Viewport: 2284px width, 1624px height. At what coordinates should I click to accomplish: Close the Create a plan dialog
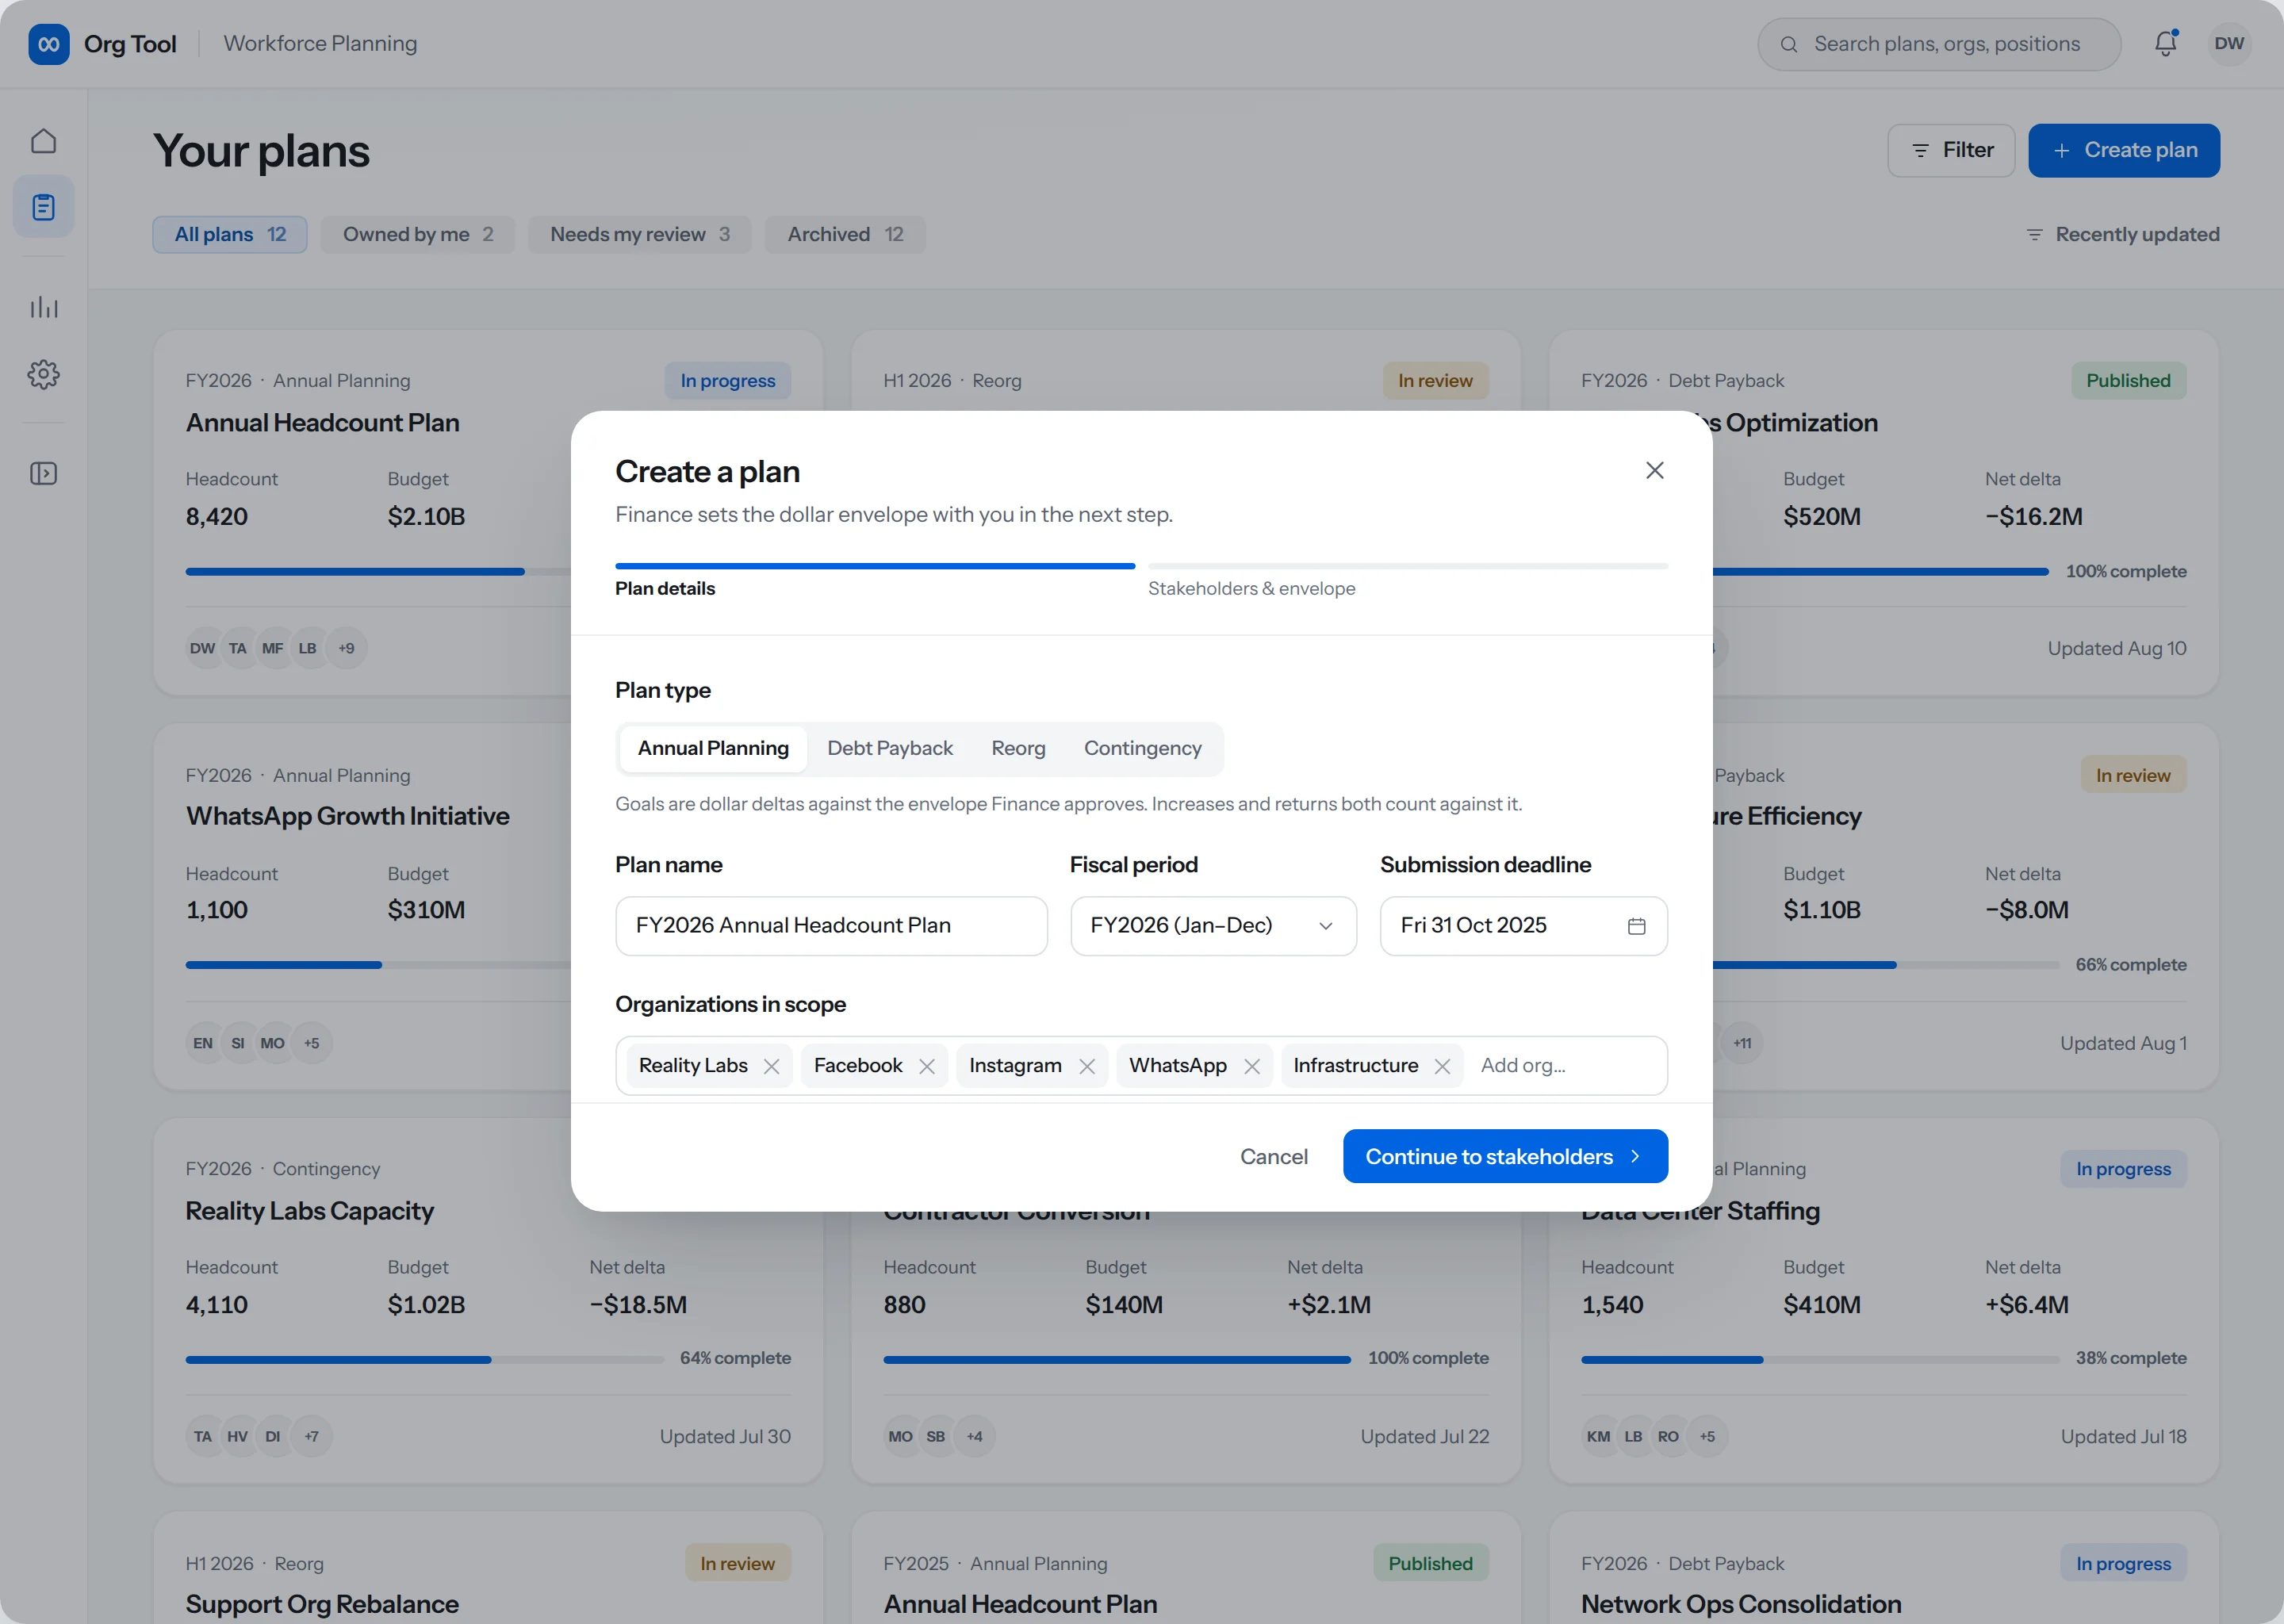coord(1654,470)
